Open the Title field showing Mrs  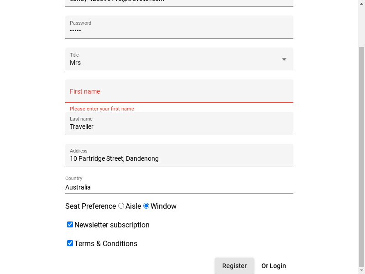coord(173,63)
